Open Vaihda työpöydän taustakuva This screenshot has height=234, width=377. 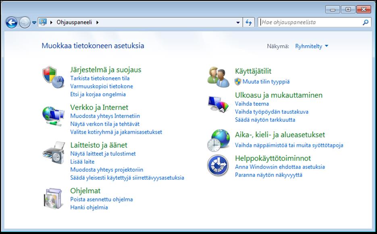tap(272, 112)
